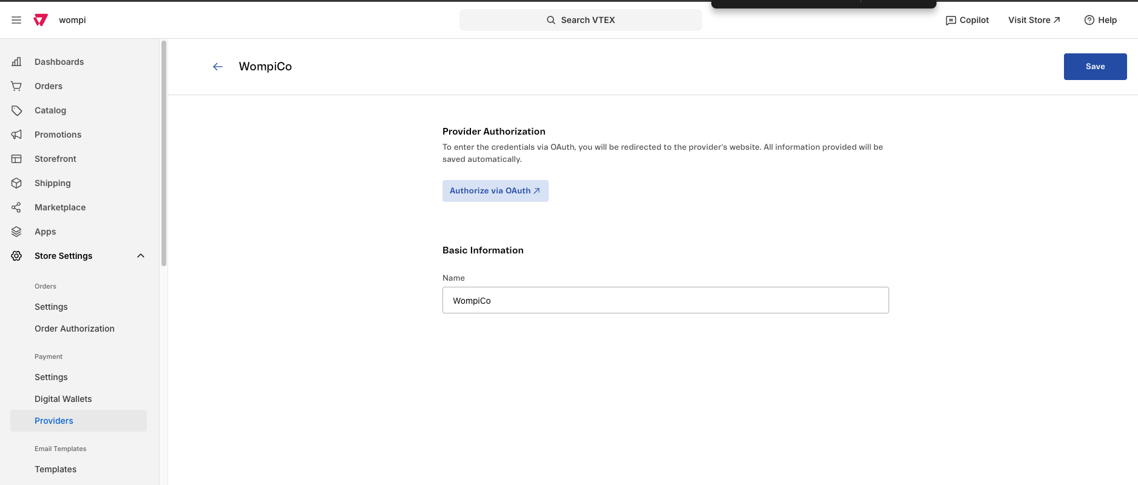The height and width of the screenshot is (485, 1138).
Task: Click the Apps layers icon
Action: point(16,232)
